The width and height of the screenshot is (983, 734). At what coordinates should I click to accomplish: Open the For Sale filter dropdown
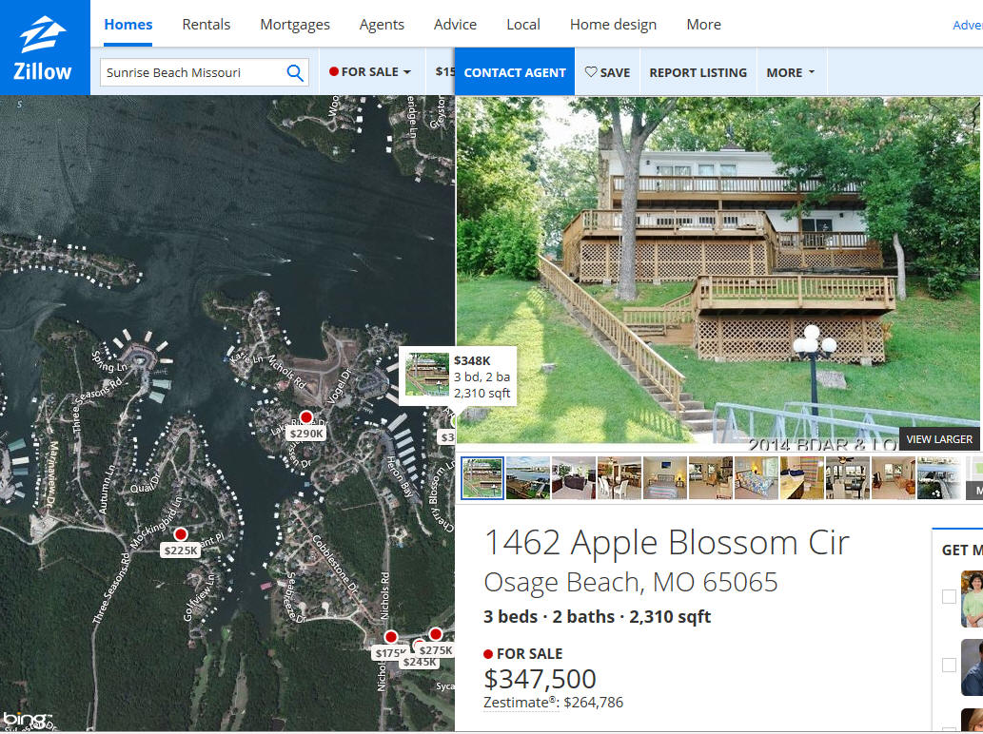[x=370, y=72]
